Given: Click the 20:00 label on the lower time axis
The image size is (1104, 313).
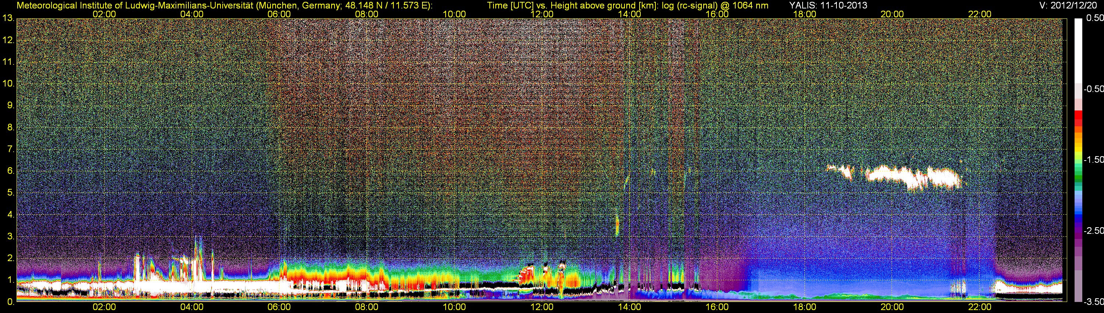Looking at the screenshot, I should pos(892,307).
